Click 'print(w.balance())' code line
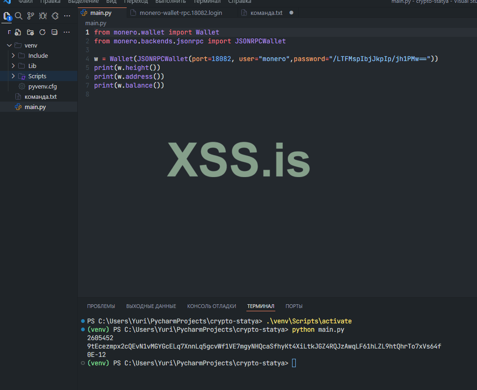477x390 pixels. pos(129,85)
